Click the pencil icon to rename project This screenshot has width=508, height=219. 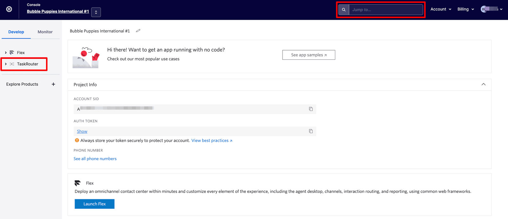tap(138, 31)
